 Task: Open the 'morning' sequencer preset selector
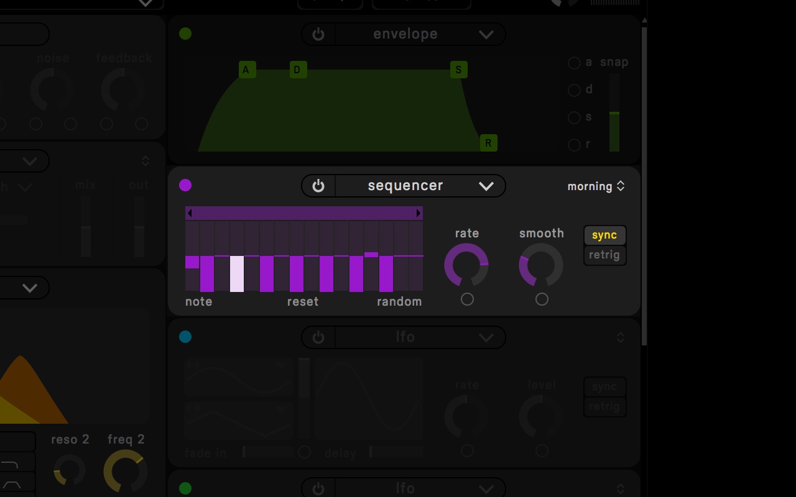click(x=596, y=186)
